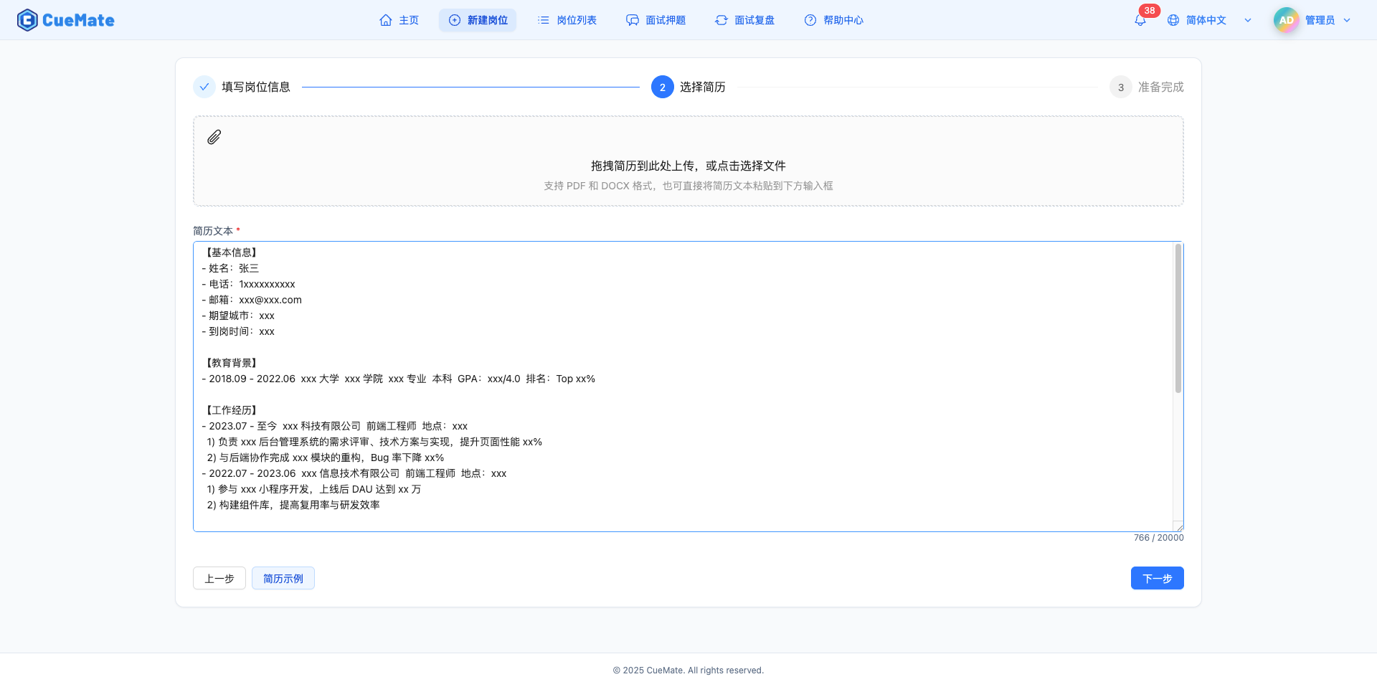Click the CueMate logo icon
The image size is (1377, 687).
(x=27, y=20)
